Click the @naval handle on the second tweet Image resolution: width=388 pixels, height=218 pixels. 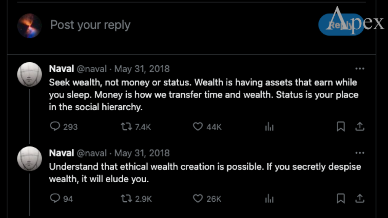(92, 153)
